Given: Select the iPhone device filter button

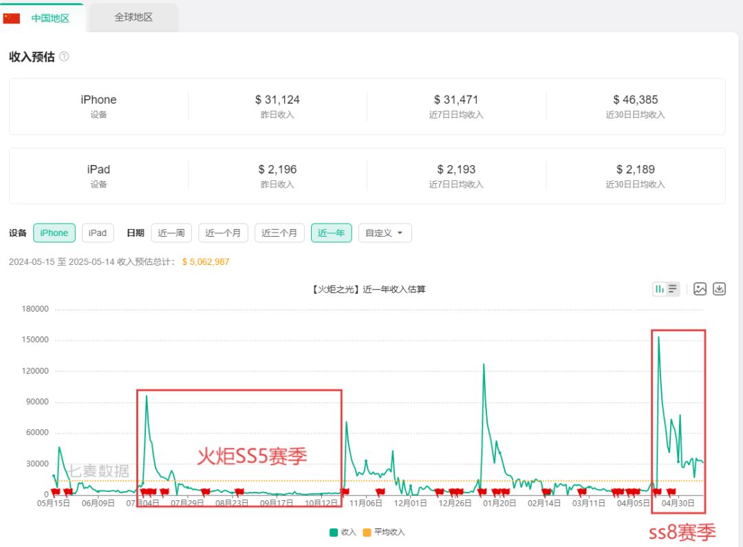Looking at the screenshot, I should point(54,233).
